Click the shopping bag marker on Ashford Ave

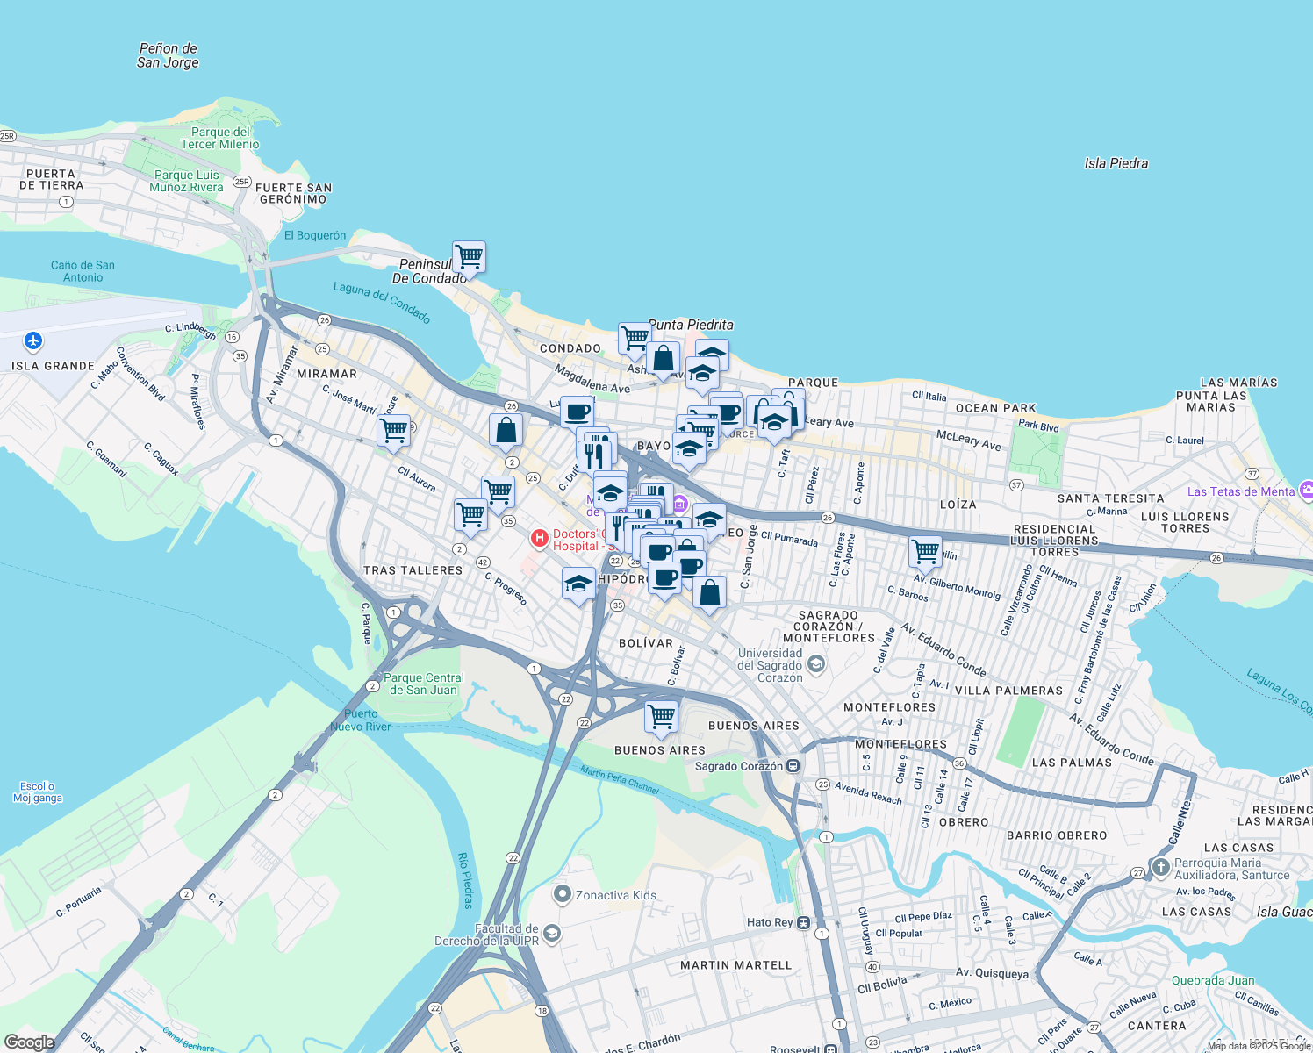[x=664, y=359]
